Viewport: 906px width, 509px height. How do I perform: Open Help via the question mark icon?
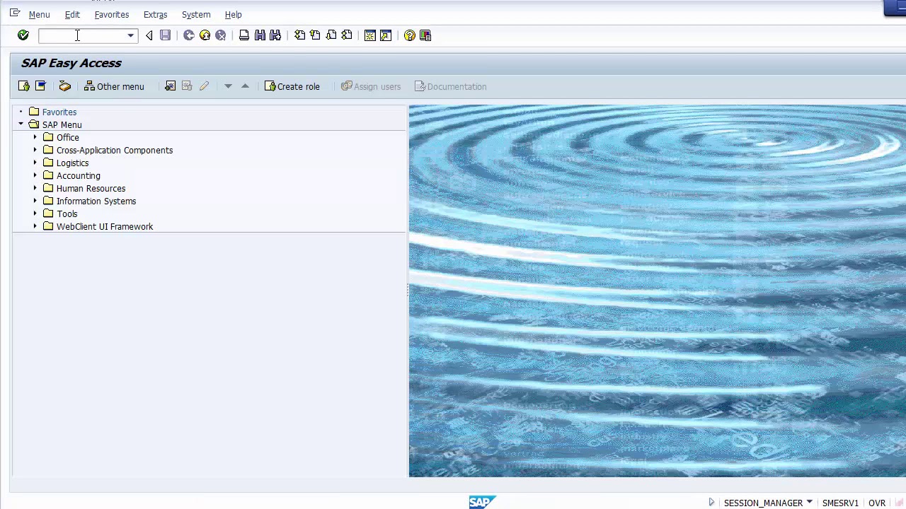click(410, 35)
